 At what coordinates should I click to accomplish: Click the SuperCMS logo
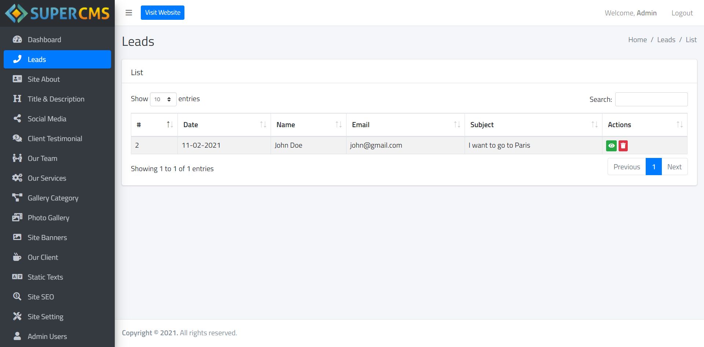57,13
